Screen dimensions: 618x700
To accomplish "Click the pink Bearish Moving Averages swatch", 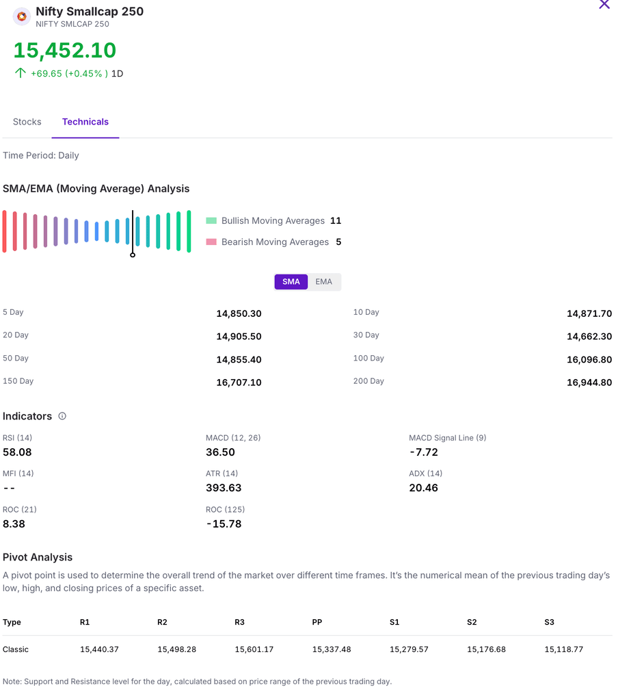I will click(x=211, y=242).
